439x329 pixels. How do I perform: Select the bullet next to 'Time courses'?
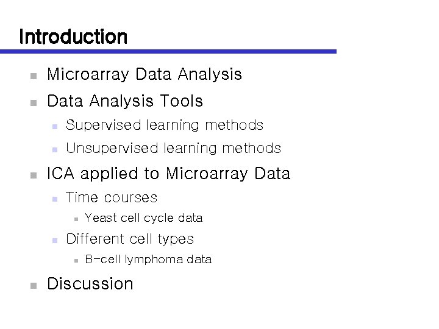coord(54,199)
